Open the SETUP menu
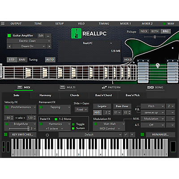Viewport: 179px width, 179px height. tap(60, 24)
